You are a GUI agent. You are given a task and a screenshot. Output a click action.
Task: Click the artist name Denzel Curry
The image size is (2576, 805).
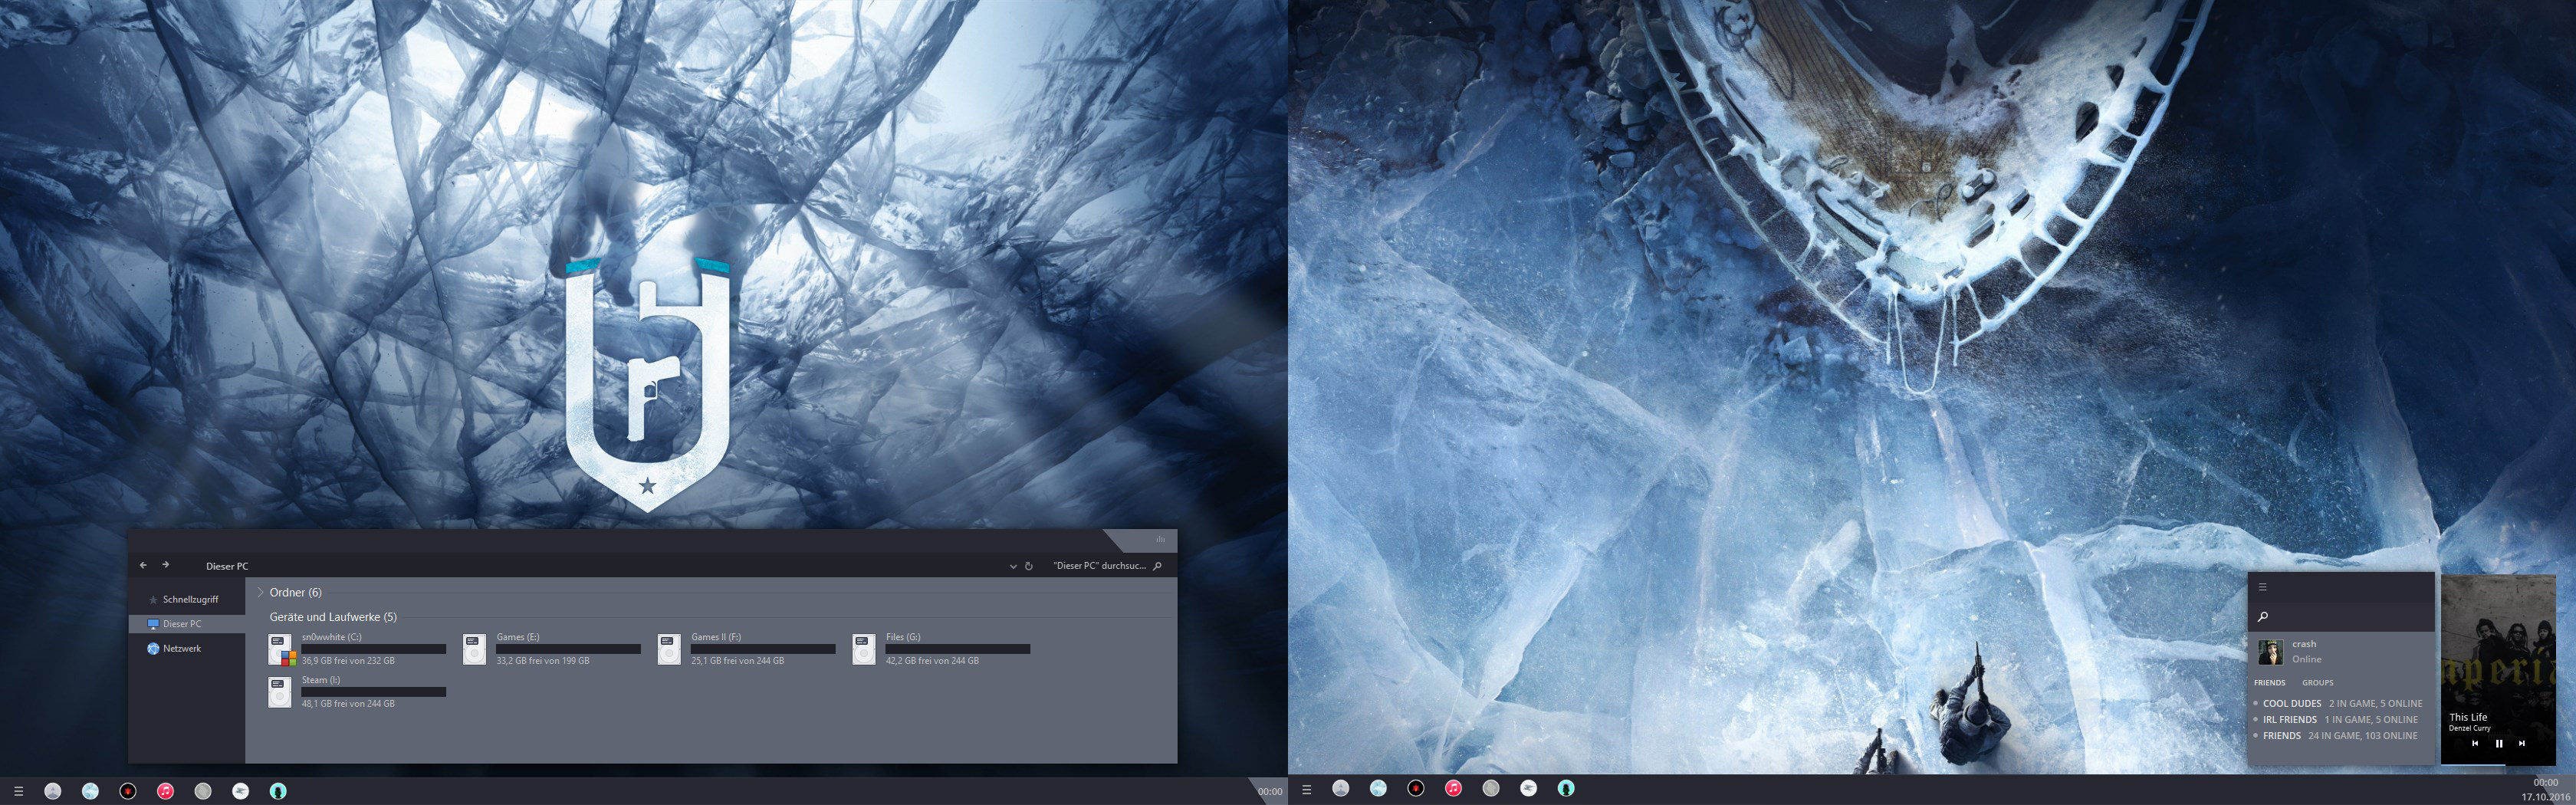2469,728
